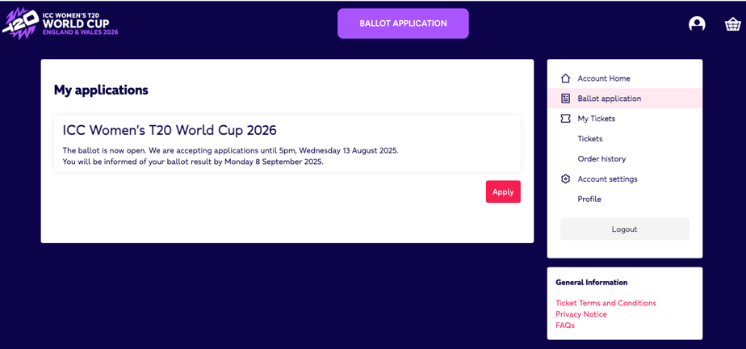
Task: Click the T20 World Cup logo
Action: 61,23
